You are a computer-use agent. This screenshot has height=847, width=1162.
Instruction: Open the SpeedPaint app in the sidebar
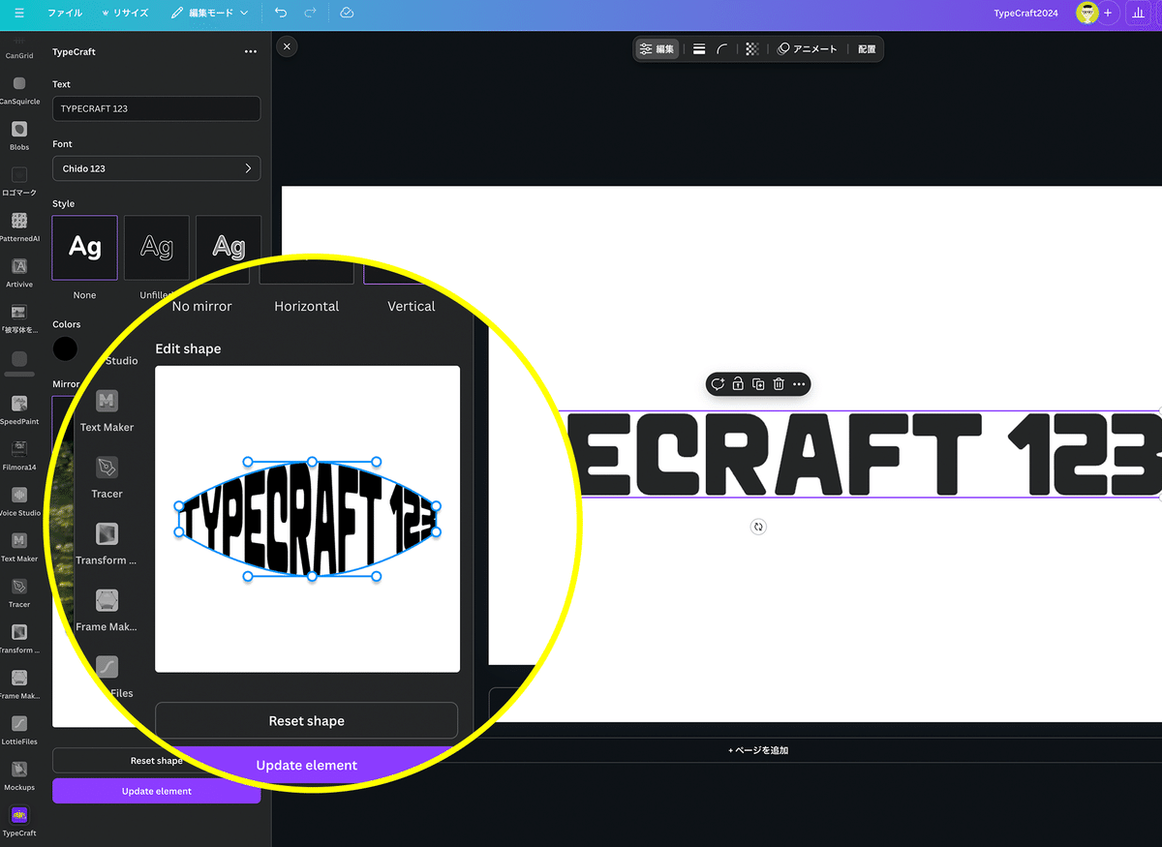coord(19,405)
